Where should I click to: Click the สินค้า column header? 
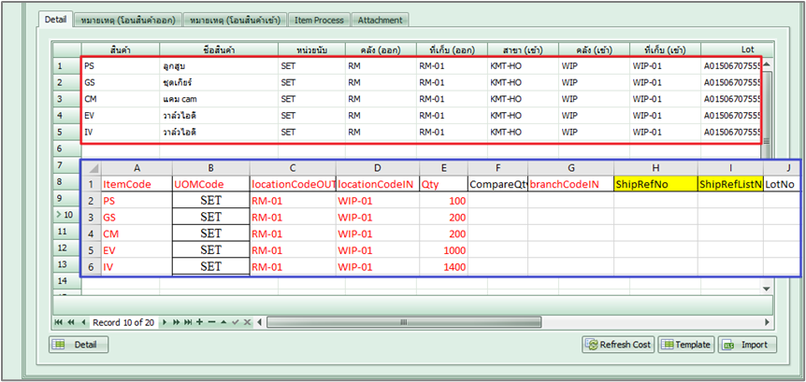[119, 49]
